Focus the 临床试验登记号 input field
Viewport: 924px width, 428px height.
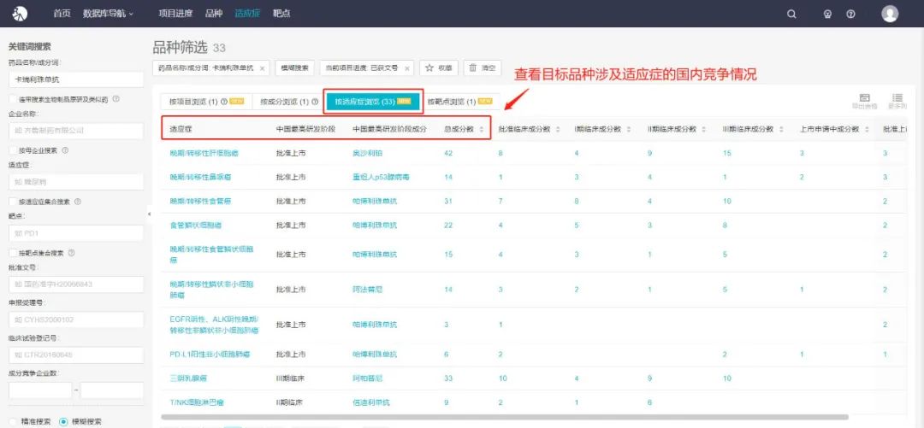pyautogui.click(x=76, y=355)
